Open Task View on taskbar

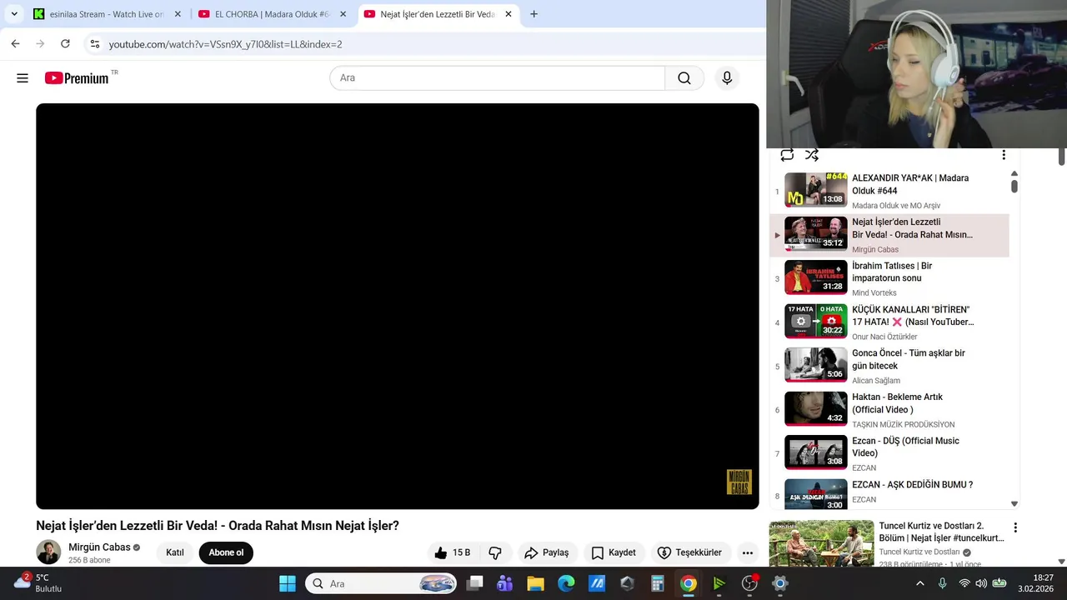(x=474, y=583)
